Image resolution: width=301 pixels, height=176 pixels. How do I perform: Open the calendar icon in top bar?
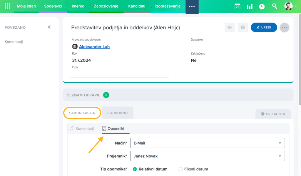(238, 6)
